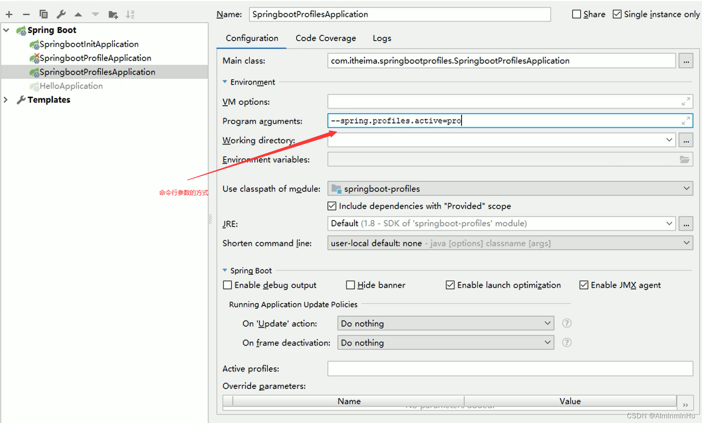Click the Environment variables field
This screenshot has width=702, height=423.
[x=510, y=160]
